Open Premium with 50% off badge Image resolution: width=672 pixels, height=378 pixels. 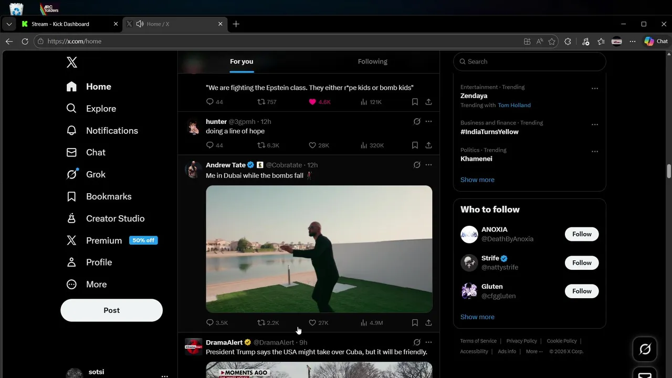[112, 240]
